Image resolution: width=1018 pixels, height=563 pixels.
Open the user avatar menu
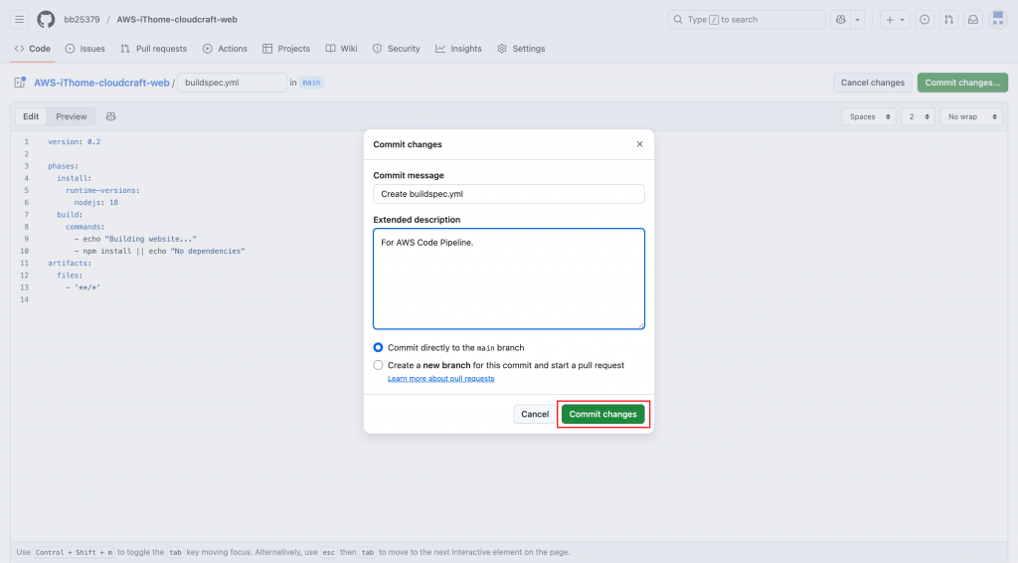click(998, 19)
